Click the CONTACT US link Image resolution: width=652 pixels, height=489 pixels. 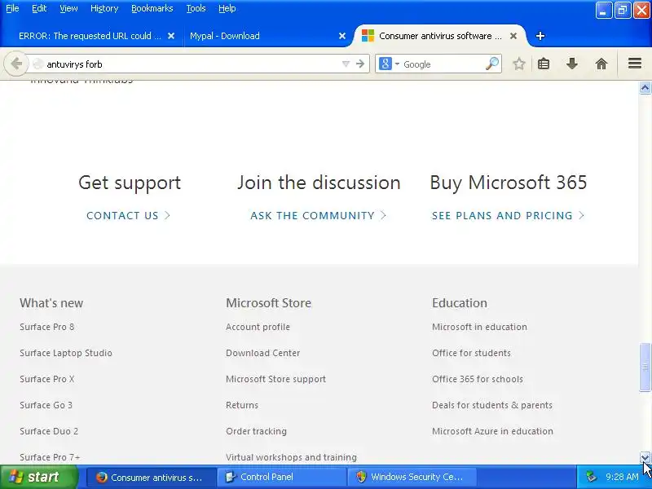pyautogui.click(x=128, y=215)
